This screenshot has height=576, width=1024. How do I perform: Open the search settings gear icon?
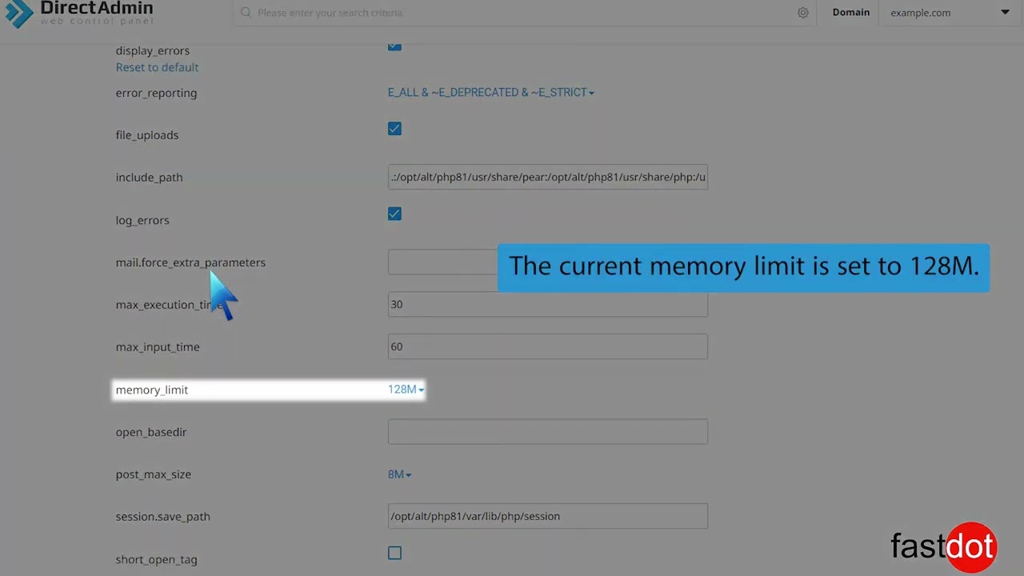point(802,13)
